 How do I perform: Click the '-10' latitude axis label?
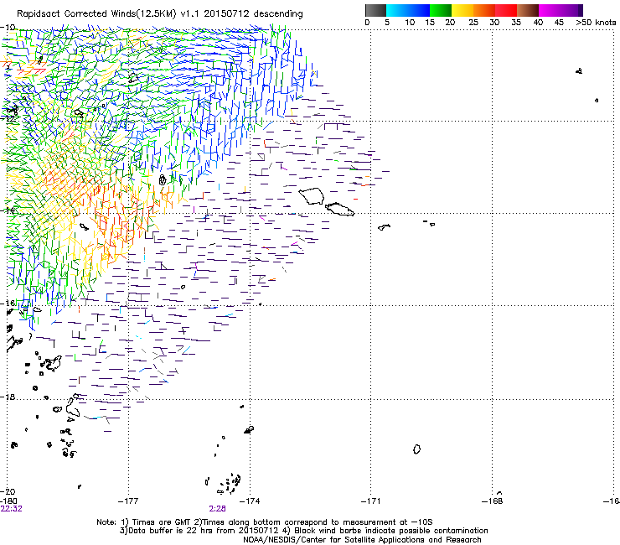[x=8, y=28]
